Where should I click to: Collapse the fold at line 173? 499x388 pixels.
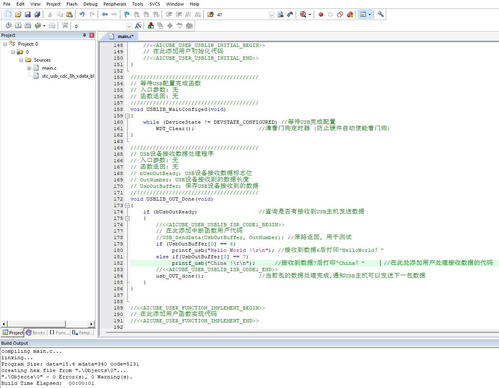coord(127,205)
